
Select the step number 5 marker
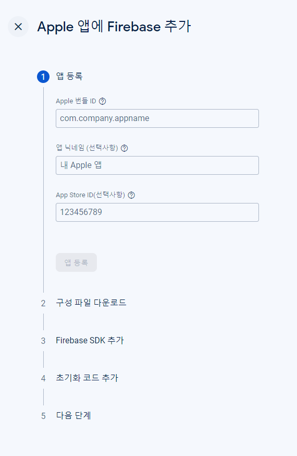pyautogui.click(x=43, y=416)
